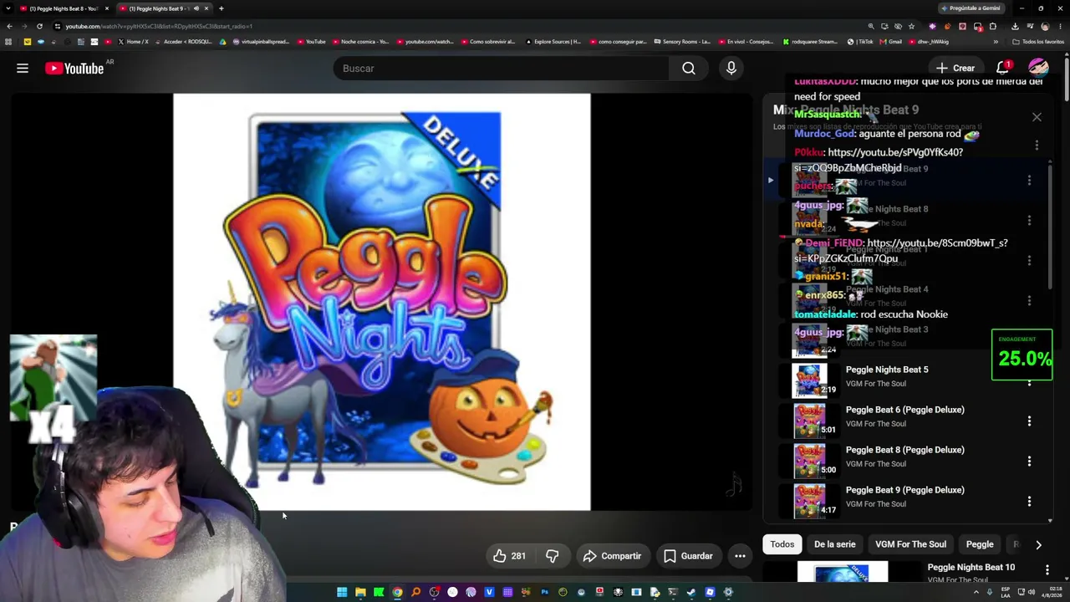Play Peggle Beat 9 (Peggle Deluxe)

(905, 490)
